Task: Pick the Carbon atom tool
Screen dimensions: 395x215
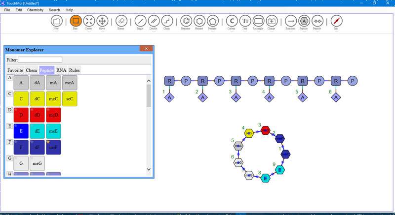Action: [x=232, y=21]
